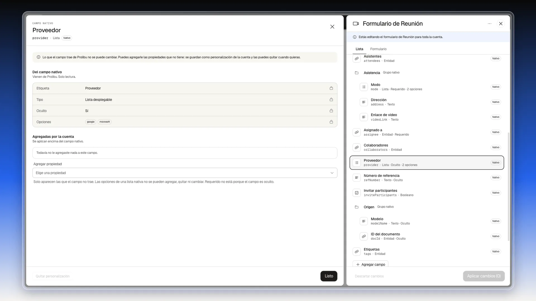The height and width of the screenshot is (301, 536).
Task: Click the link icon of Asignado a
Action: click(x=356, y=132)
